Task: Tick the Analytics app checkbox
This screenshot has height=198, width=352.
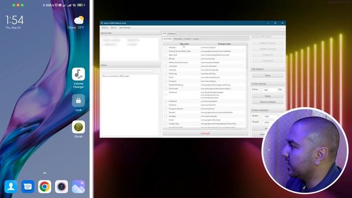Action: click(x=166, y=48)
